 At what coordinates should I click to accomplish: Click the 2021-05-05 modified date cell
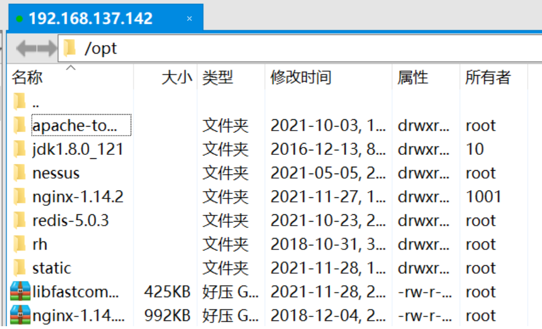[328, 173]
